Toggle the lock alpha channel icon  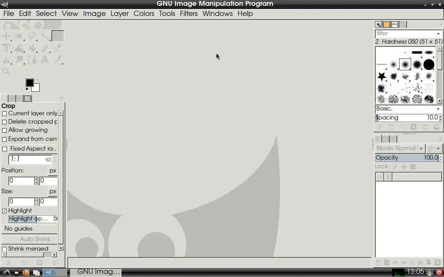coord(413,167)
